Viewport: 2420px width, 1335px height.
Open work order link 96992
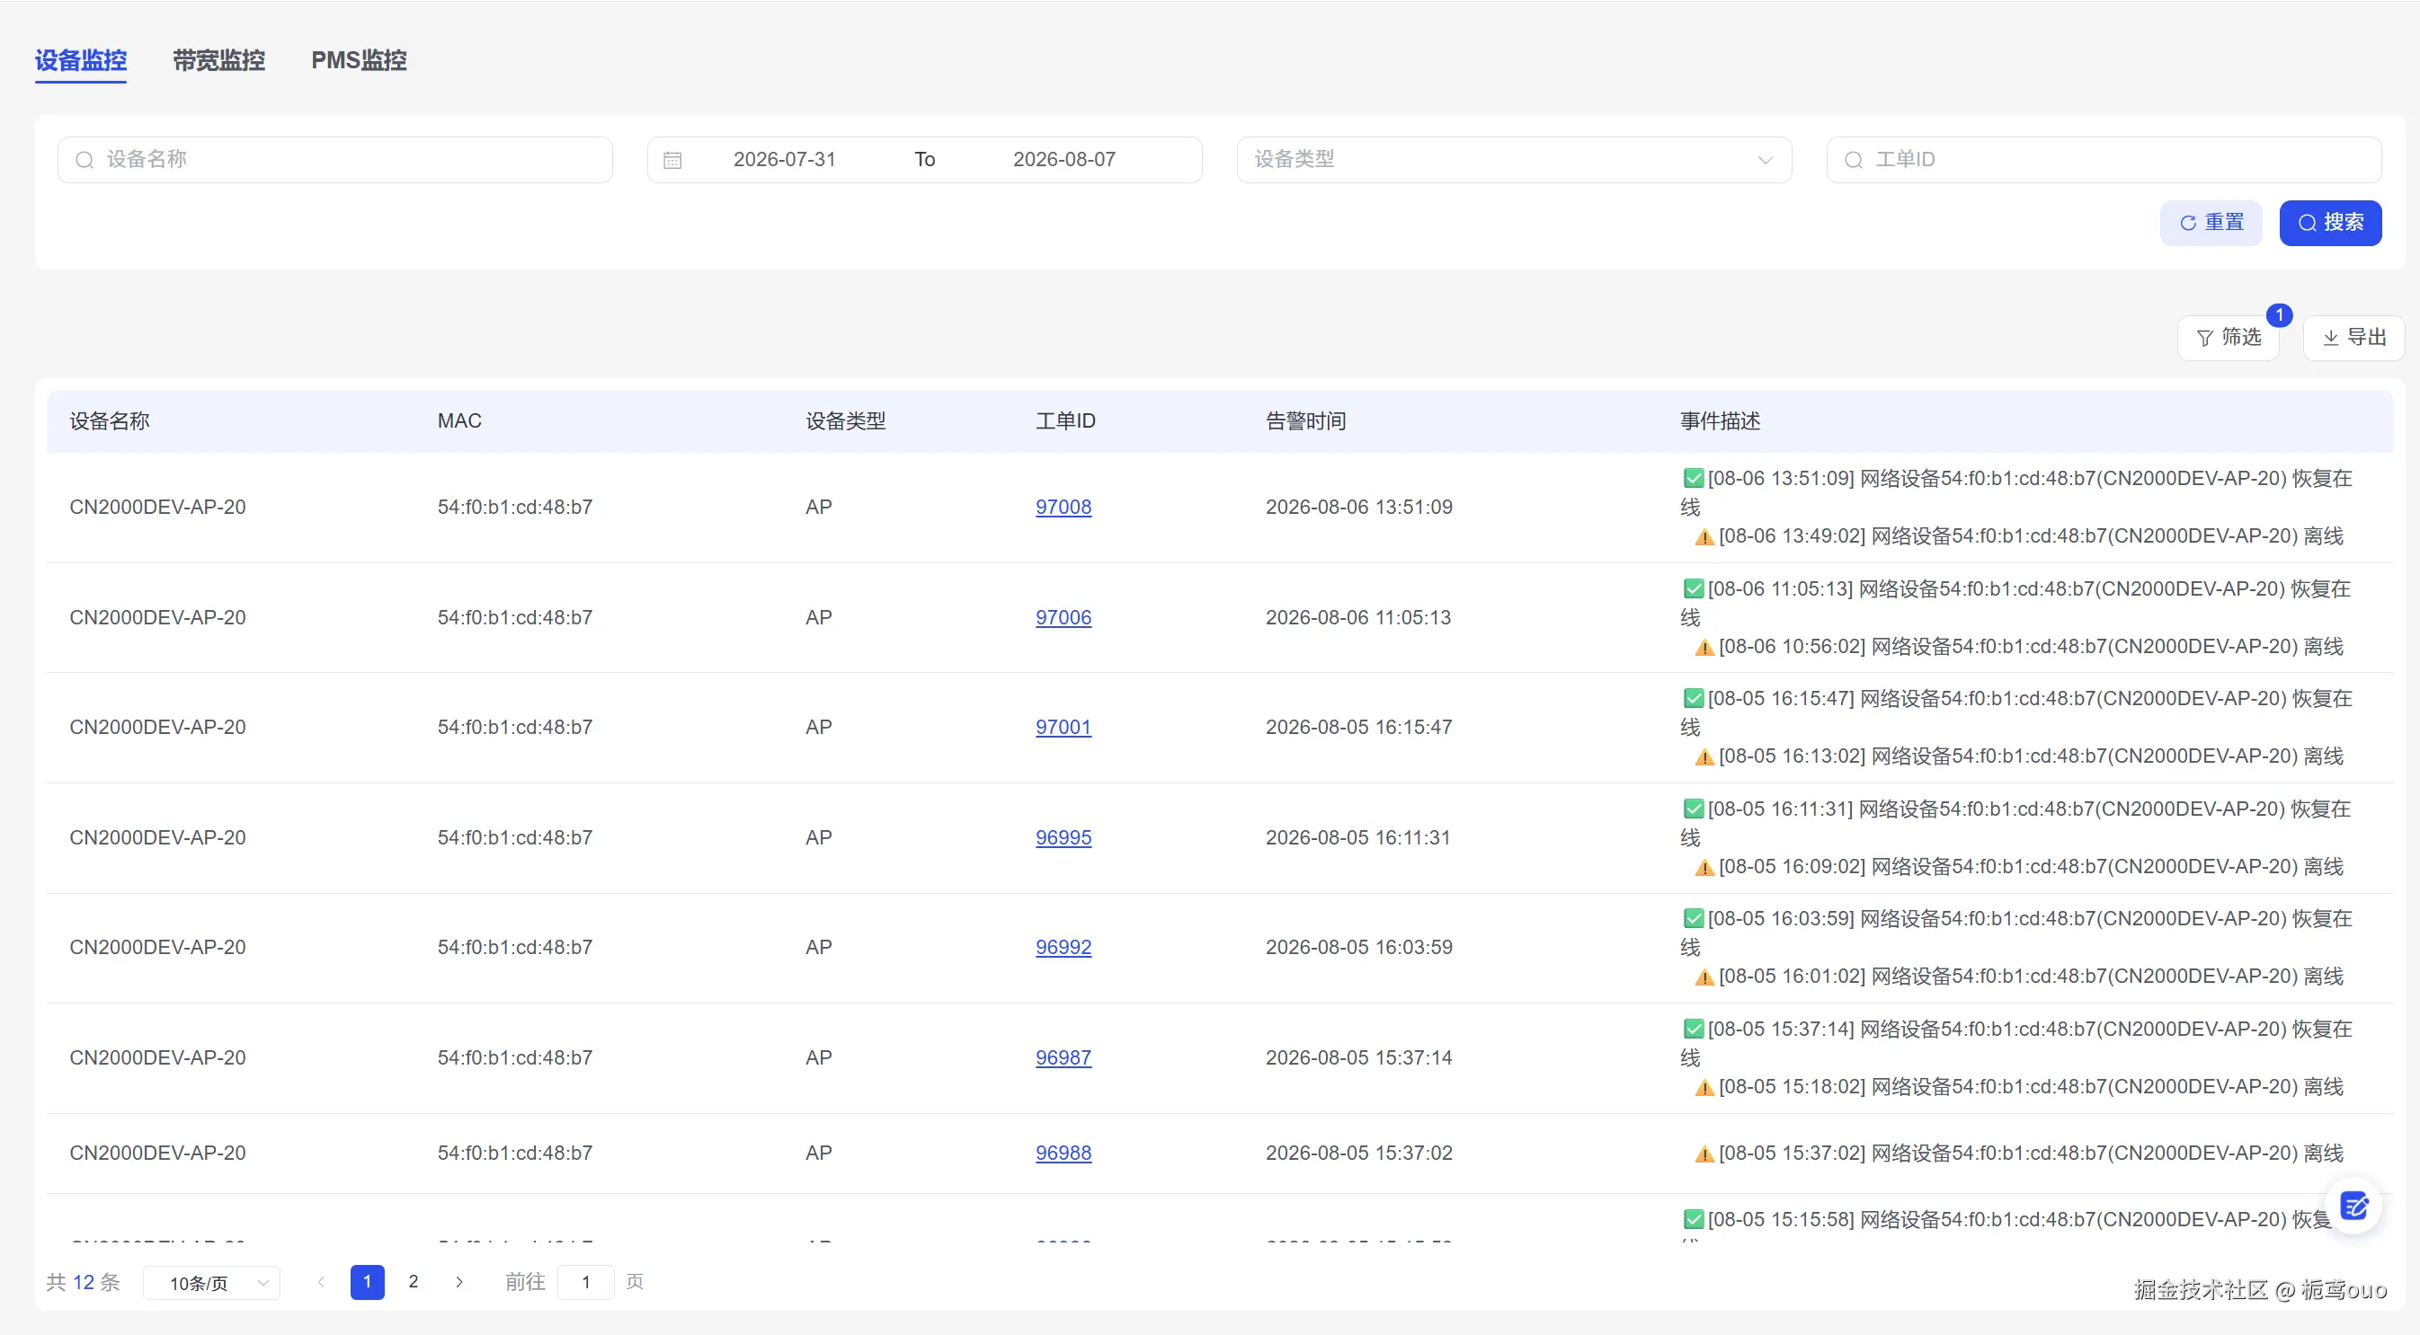point(1063,947)
